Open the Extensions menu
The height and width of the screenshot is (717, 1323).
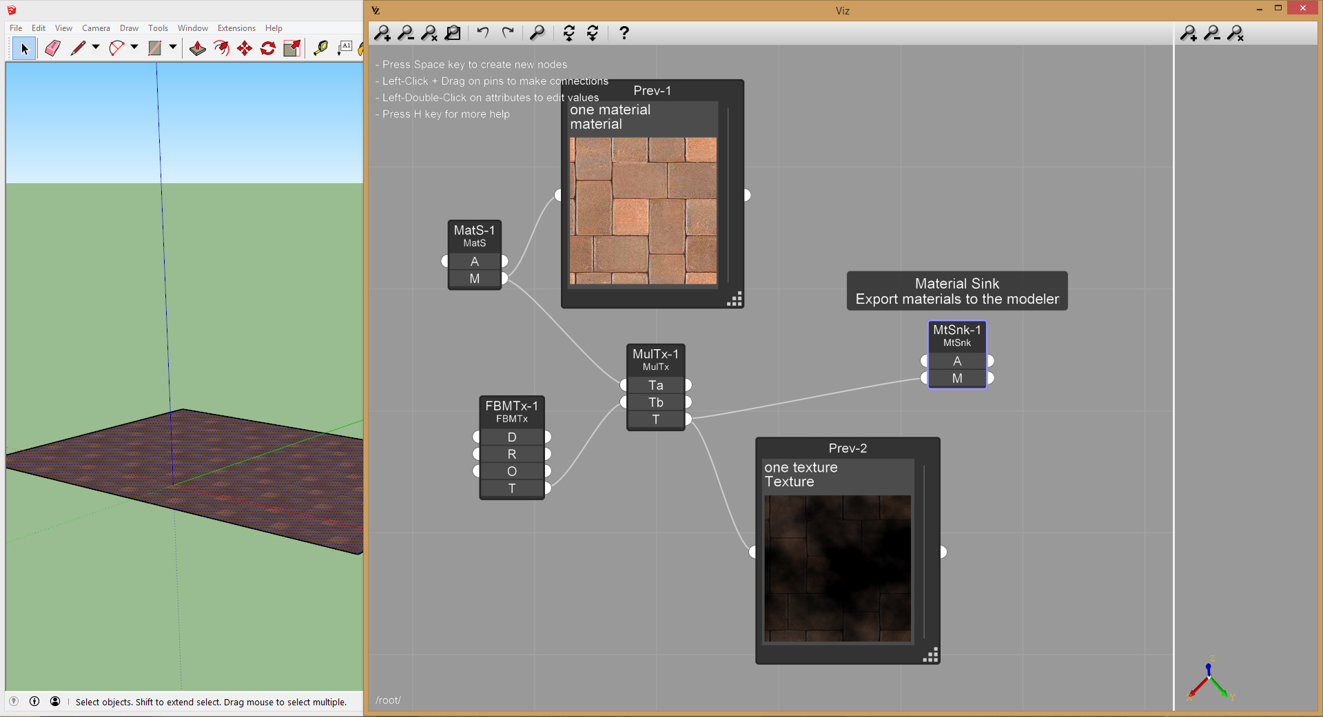click(236, 28)
